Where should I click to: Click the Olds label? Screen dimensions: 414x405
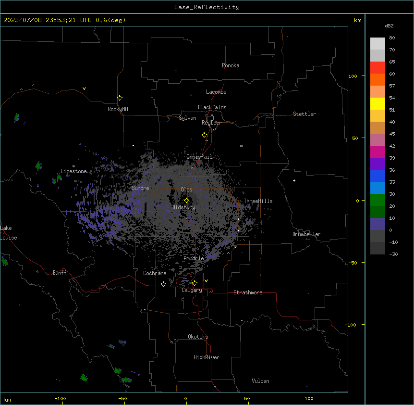(186, 190)
